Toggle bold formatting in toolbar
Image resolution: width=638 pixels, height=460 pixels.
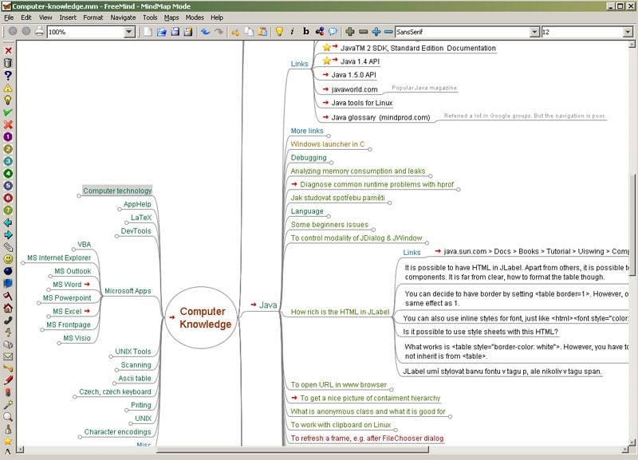point(306,32)
